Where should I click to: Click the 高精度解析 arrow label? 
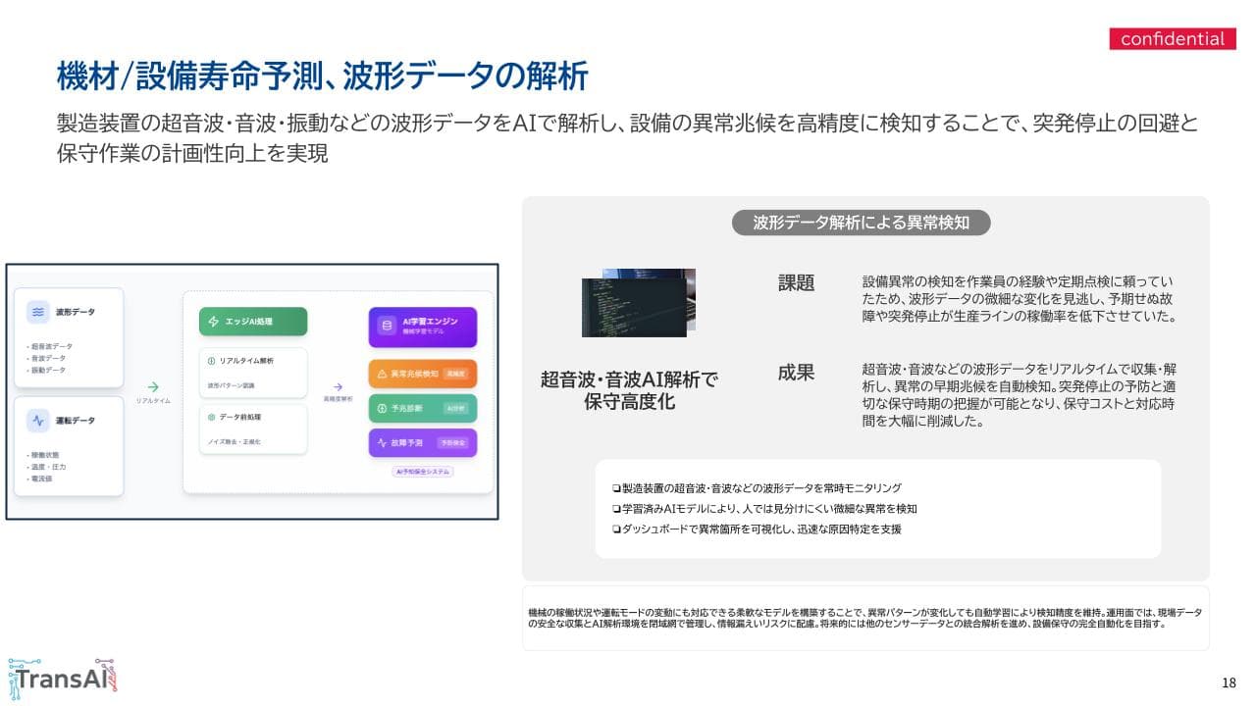point(339,400)
